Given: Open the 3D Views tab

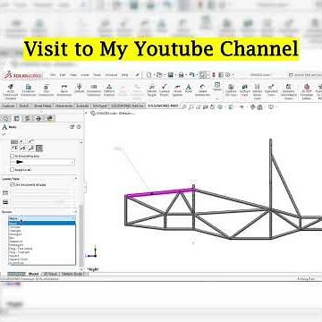Looking at the screenshot, I should (50, 274).
